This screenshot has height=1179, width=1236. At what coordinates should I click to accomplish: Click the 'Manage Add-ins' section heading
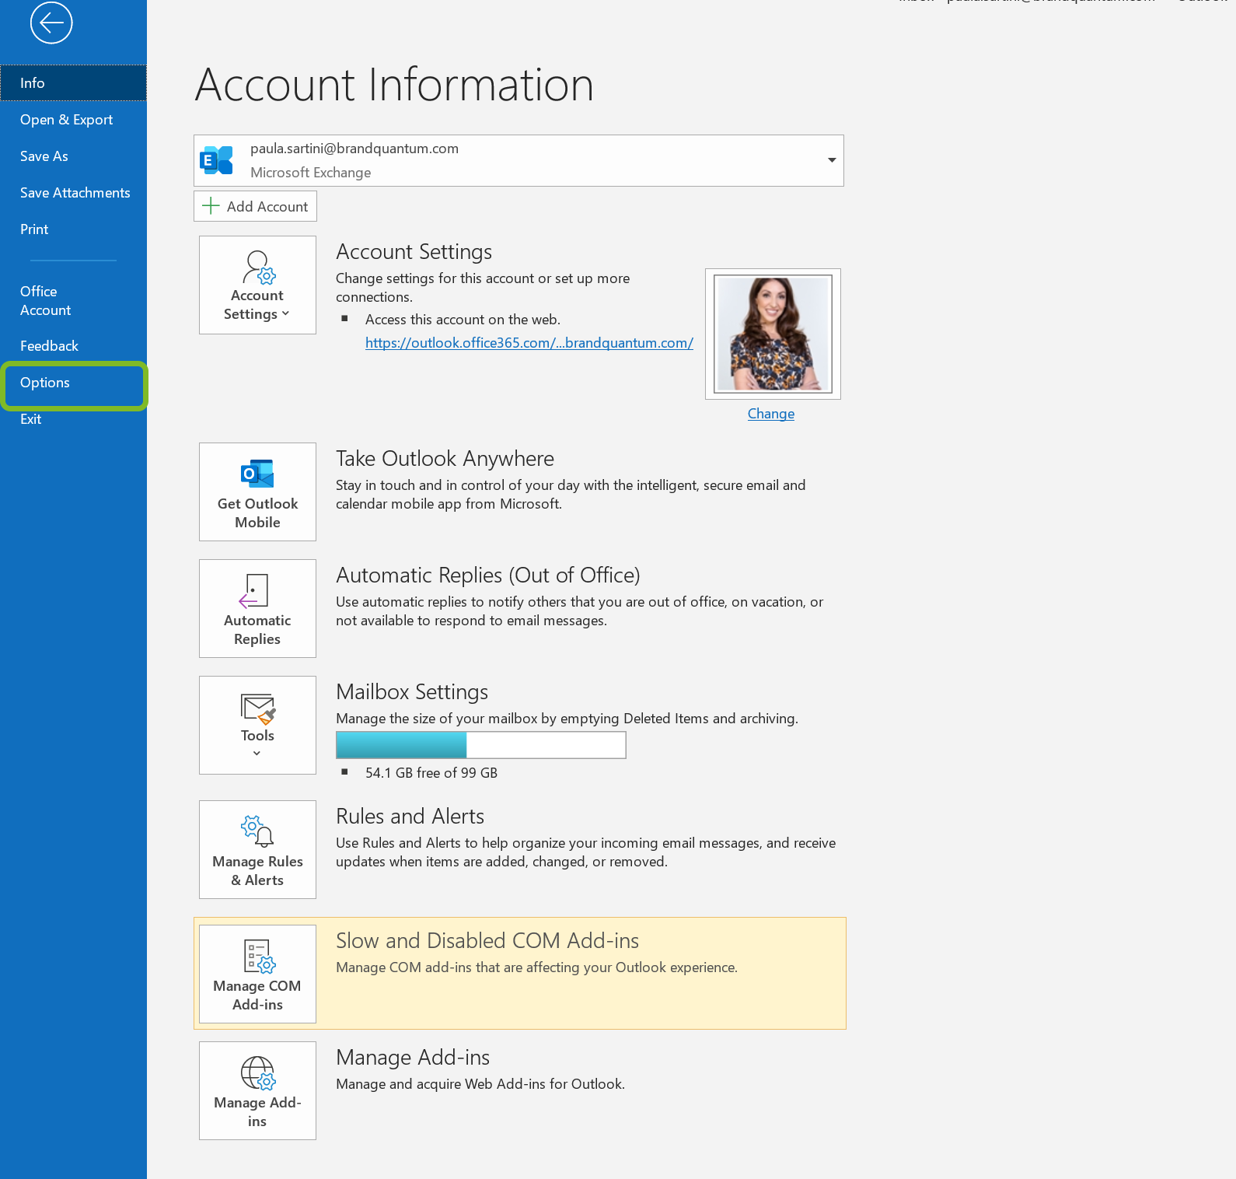[413, 1058]
